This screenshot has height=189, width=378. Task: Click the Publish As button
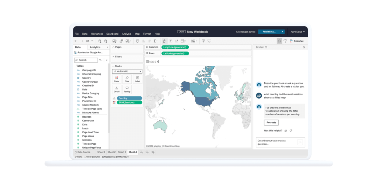269,32
